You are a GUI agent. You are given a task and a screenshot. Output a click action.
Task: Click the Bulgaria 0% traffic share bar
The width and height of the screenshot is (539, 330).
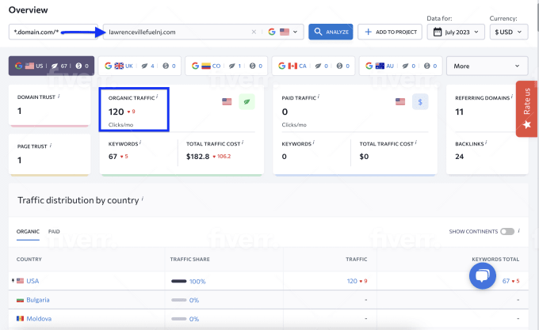pos(179,300)
